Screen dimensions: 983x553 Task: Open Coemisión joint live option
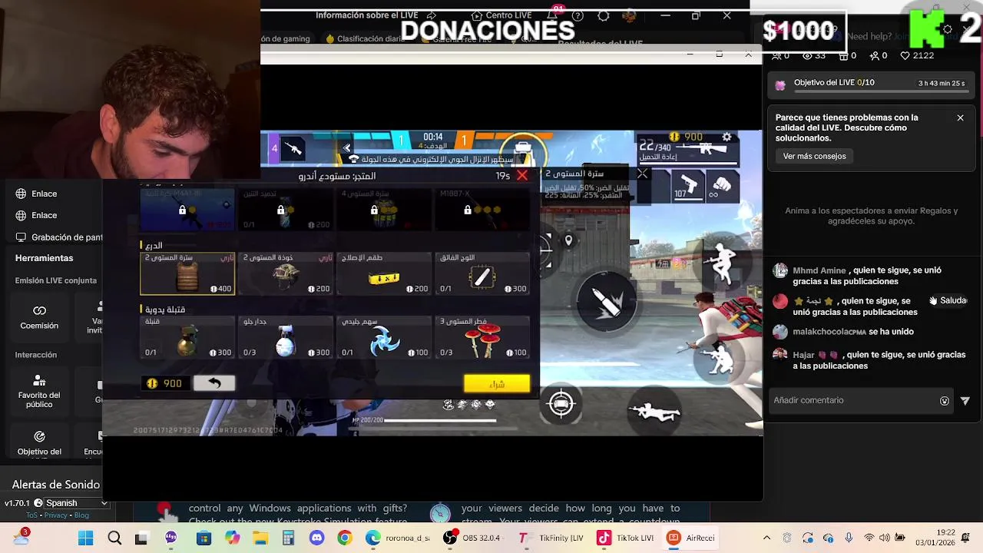pos(39,317)
